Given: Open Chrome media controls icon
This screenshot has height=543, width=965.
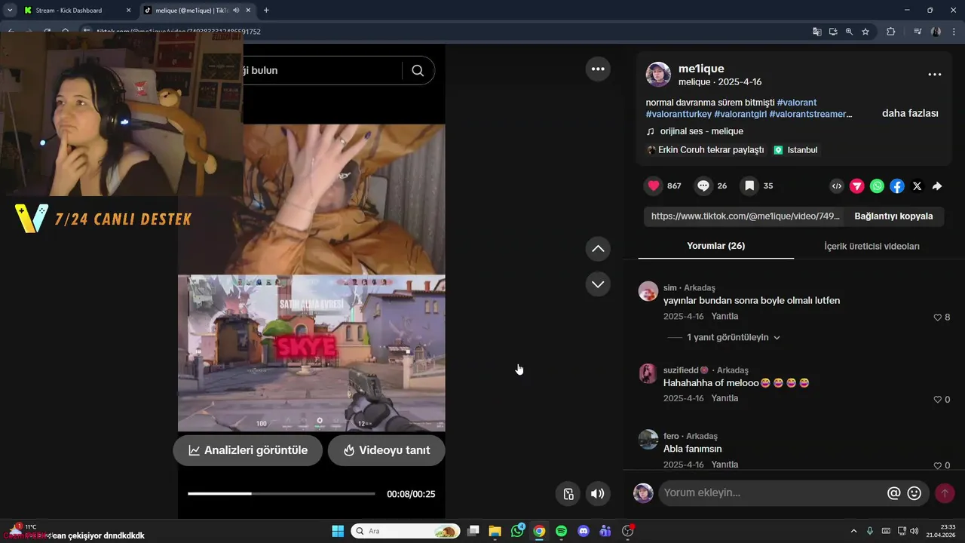Looking at the screenshot, I should tap(918, 32).
